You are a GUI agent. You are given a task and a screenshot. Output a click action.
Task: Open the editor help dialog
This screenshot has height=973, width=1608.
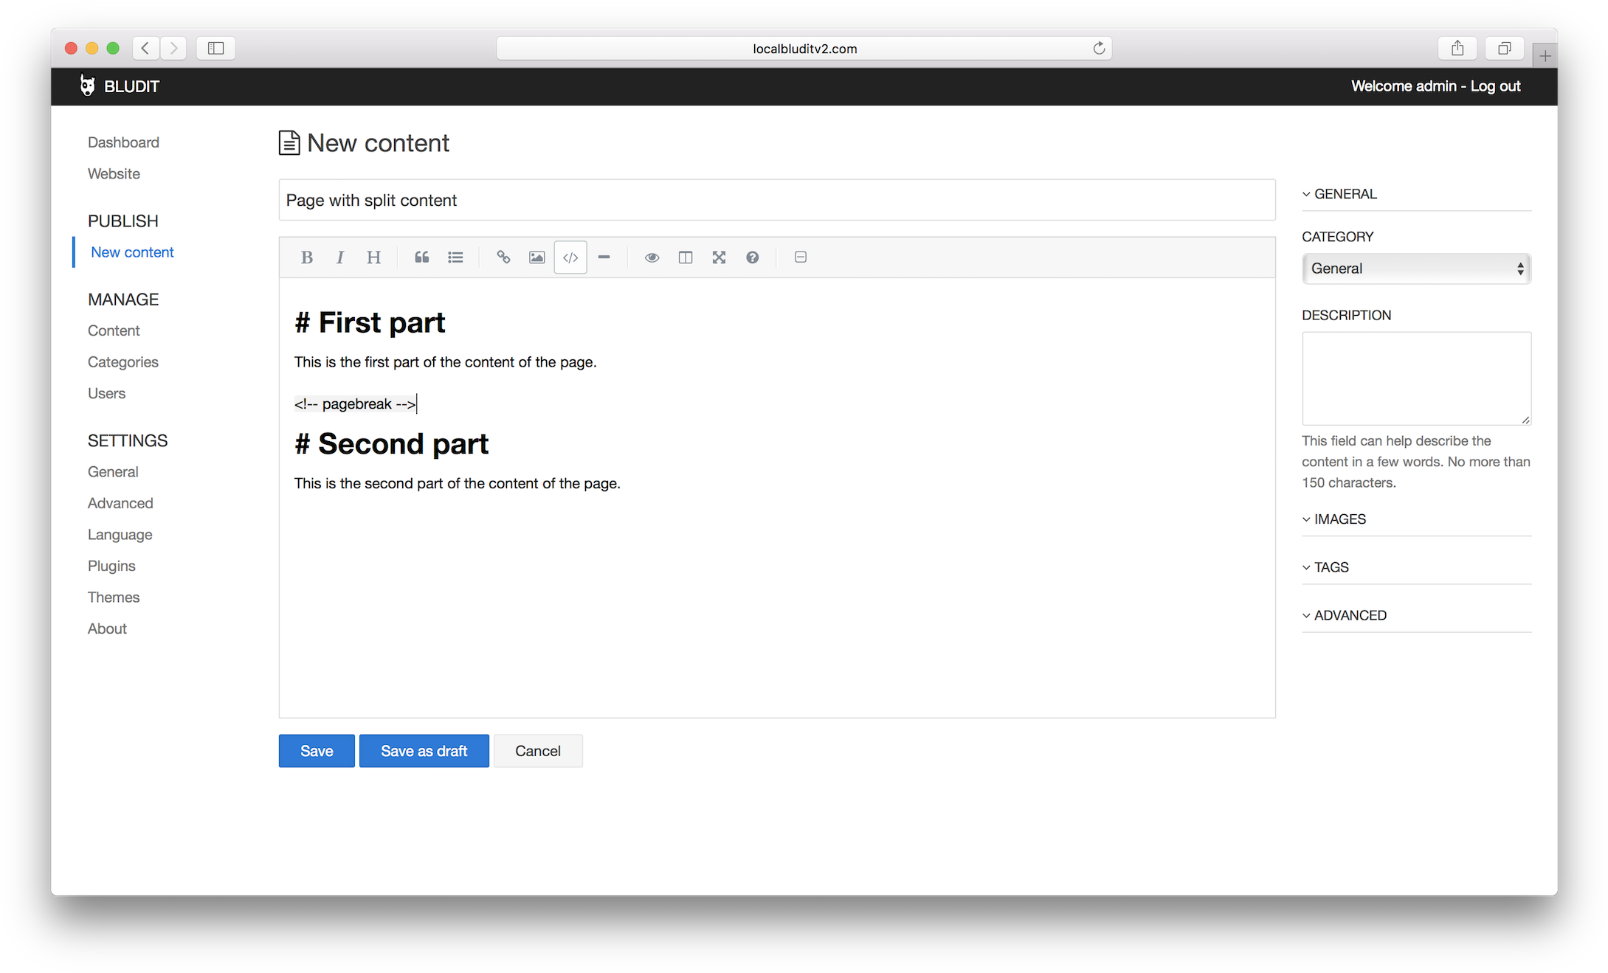click(x=752, y=257)
